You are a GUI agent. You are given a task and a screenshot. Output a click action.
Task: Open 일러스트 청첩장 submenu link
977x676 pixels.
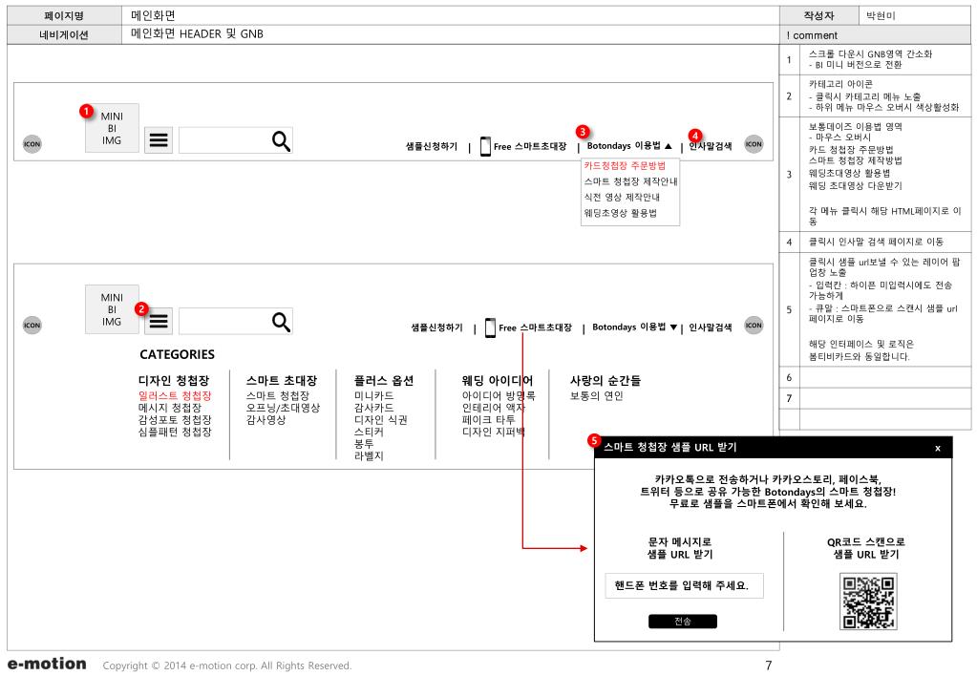(175, 395)
